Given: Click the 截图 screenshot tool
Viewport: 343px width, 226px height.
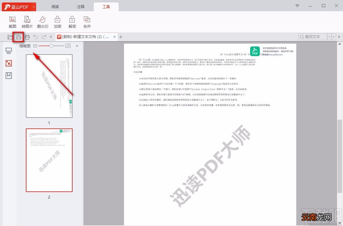Looking at the screenshot, I should (12, 22).
